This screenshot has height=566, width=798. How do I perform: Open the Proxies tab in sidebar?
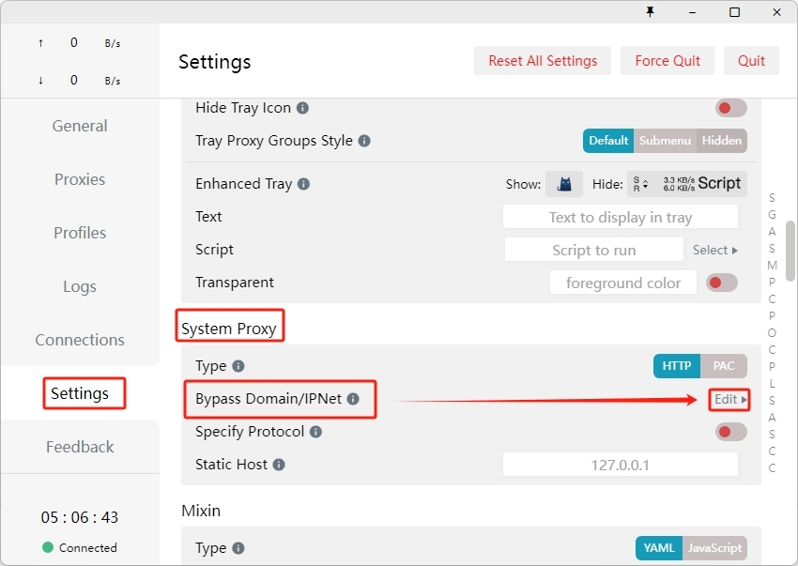click(x=80, y=179)
